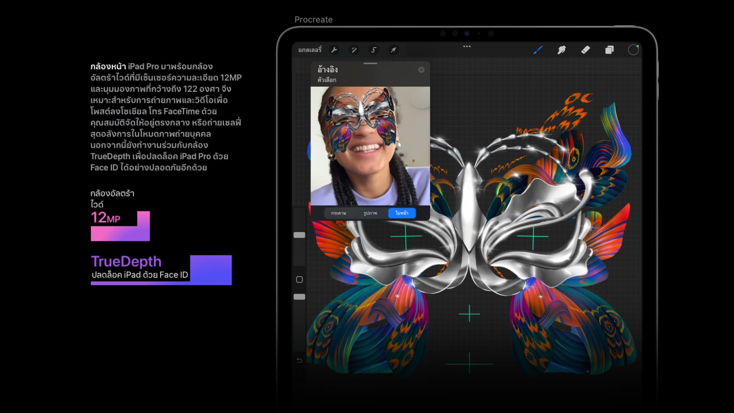Activate the Transform arrow tool
Image resolution: width=734 pixels, height=413 pixels.
click(x=393, y=50)
